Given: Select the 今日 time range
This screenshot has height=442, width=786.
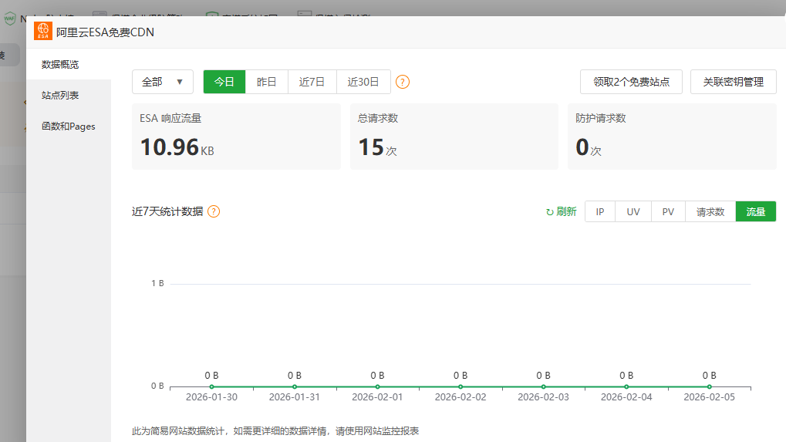Looking at the screenshot, I should 224,82.
